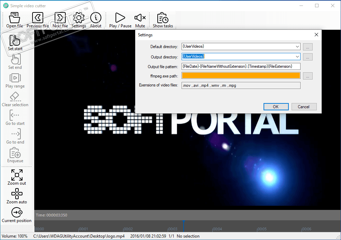Toggle Play / Pause playback

point(120,20)
